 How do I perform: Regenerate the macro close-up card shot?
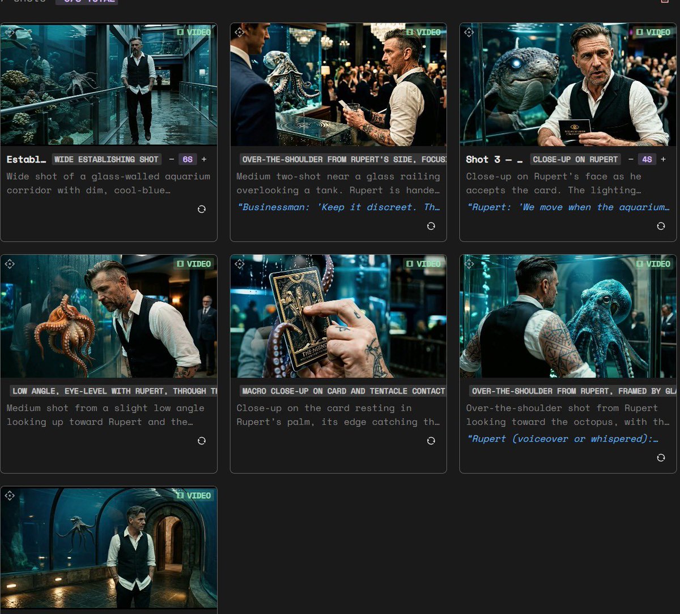click(x=431, y=441)
